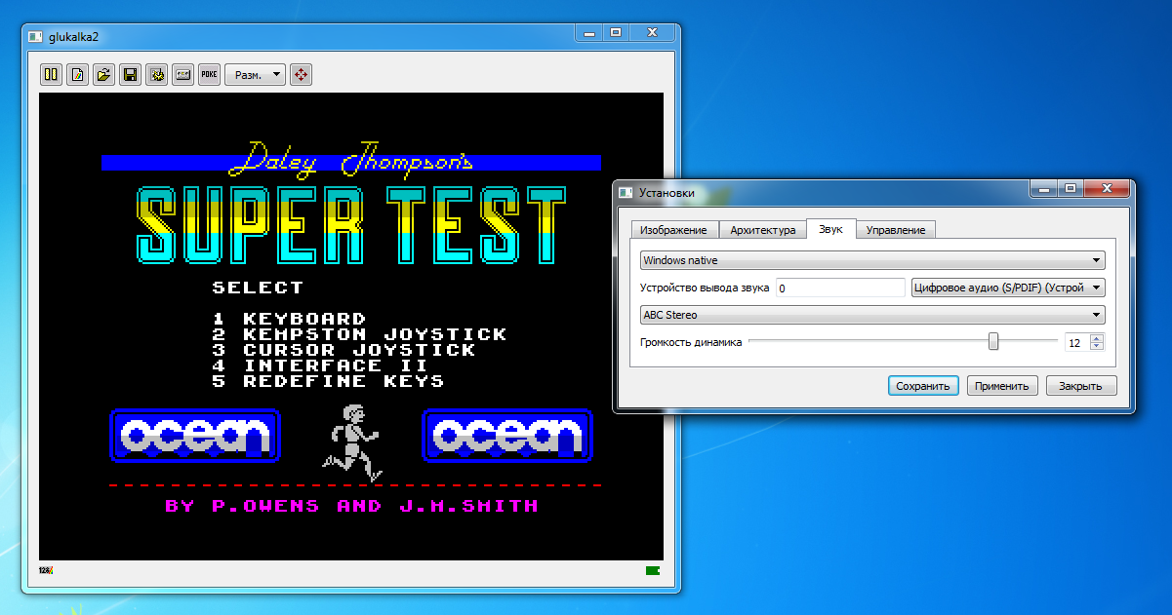Image resolution: width=1172 pixels, height=615 pixels.
Task: Click the Применить button
Action: [1002, 386]
